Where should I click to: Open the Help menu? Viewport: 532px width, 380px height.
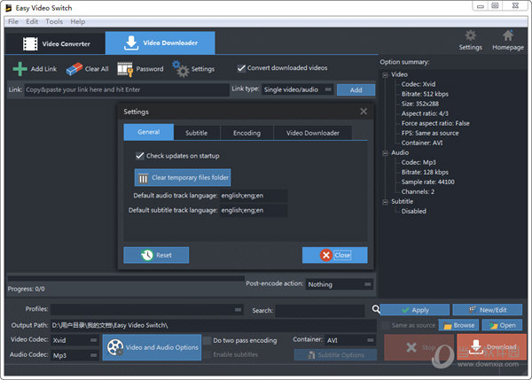pyautogui.click(x=78, y=21)
